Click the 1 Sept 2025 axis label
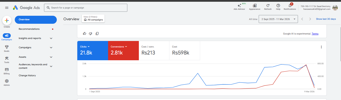Image resolution: width=341 pixels, height=100 pixels. coord(95,92)
